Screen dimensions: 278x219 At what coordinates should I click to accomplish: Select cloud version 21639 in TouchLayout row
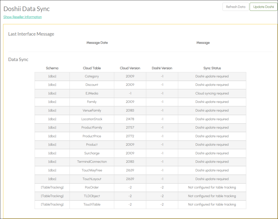[130, 179]
